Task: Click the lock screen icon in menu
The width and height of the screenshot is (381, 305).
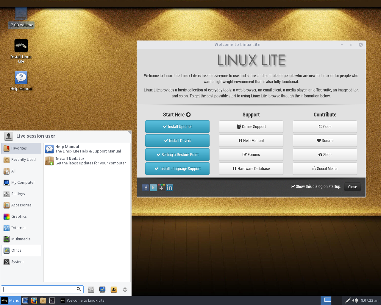Action: tap(102, 290)
